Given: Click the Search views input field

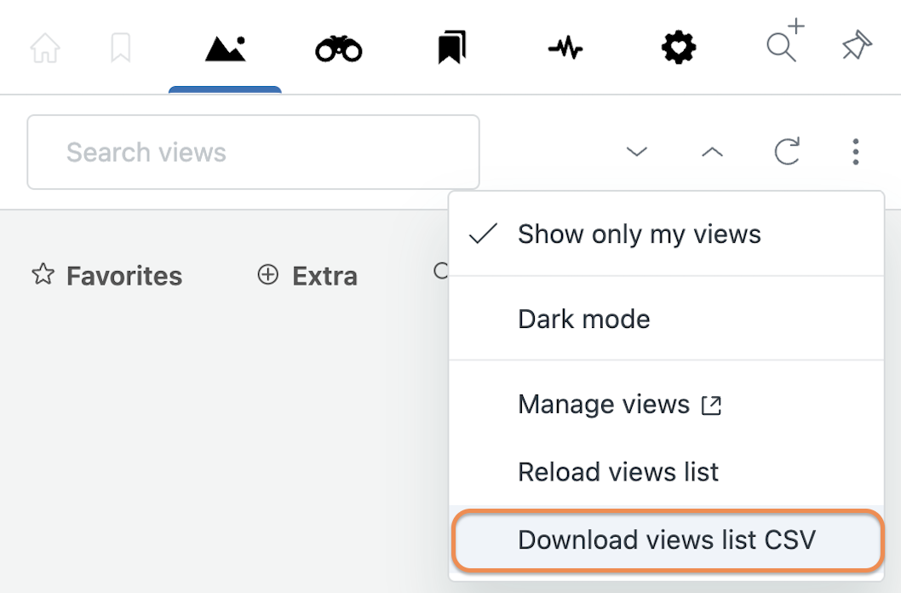Looking at the screenshot, I should coord(253,153).
